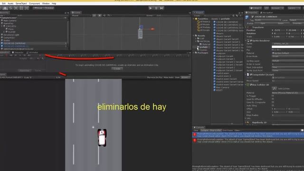The width and height of the screenshot is (304, 171).
Task: Click the Play button
Action: click(151, 8)
